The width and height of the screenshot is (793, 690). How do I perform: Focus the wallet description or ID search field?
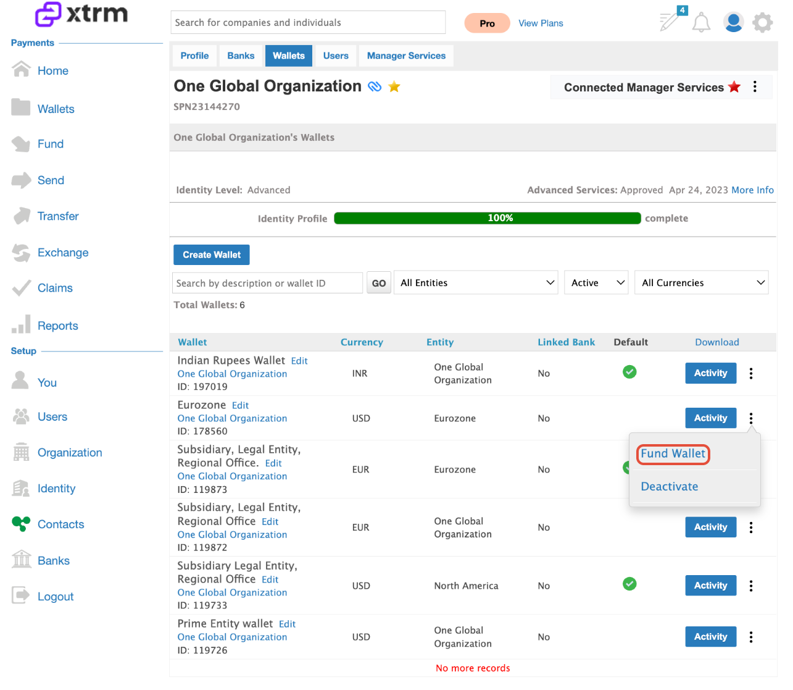(x=267, y=283)
